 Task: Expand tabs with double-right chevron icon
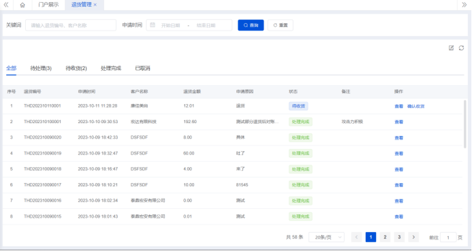pos(464,5)
